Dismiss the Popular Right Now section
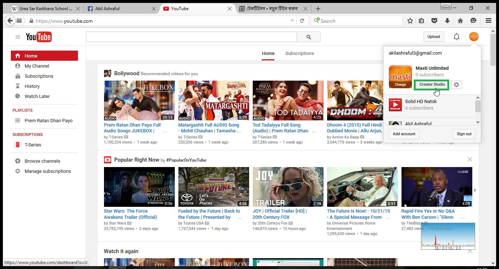This screenshot has width=499, height=269. [470, 159]
